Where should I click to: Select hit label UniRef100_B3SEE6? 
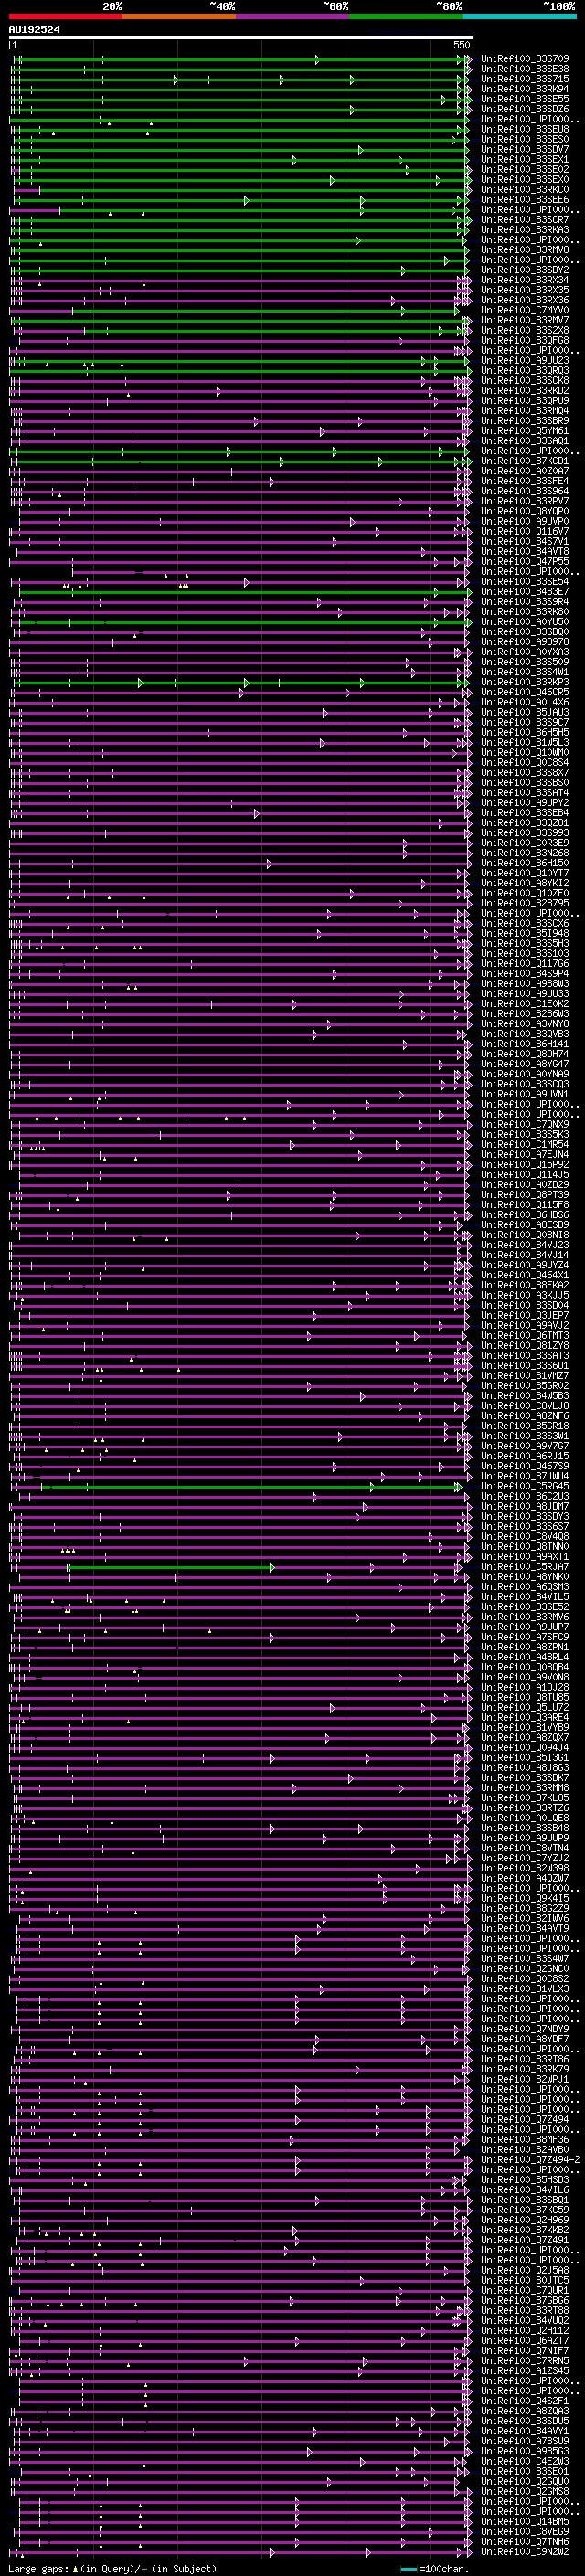(x=525, y=200)
